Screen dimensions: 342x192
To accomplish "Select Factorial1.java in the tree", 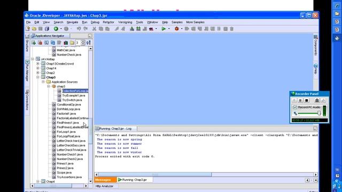I will (x=66, y=114).
